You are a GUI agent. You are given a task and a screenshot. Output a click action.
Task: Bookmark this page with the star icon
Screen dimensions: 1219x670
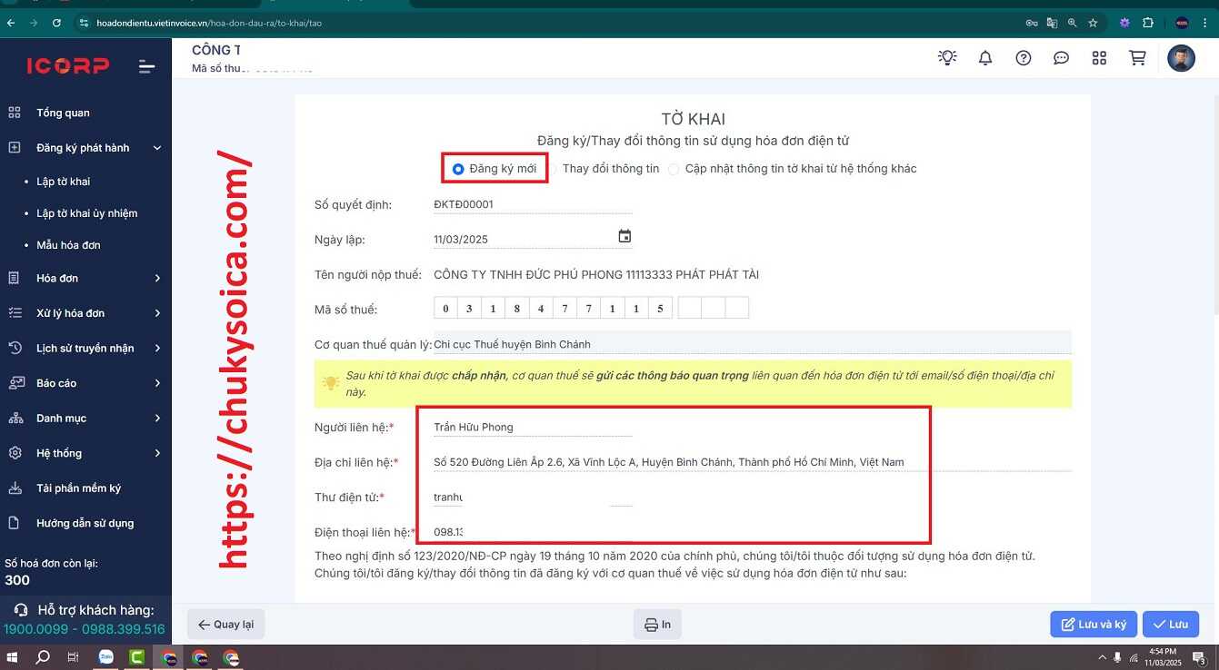click(1094, 23)
